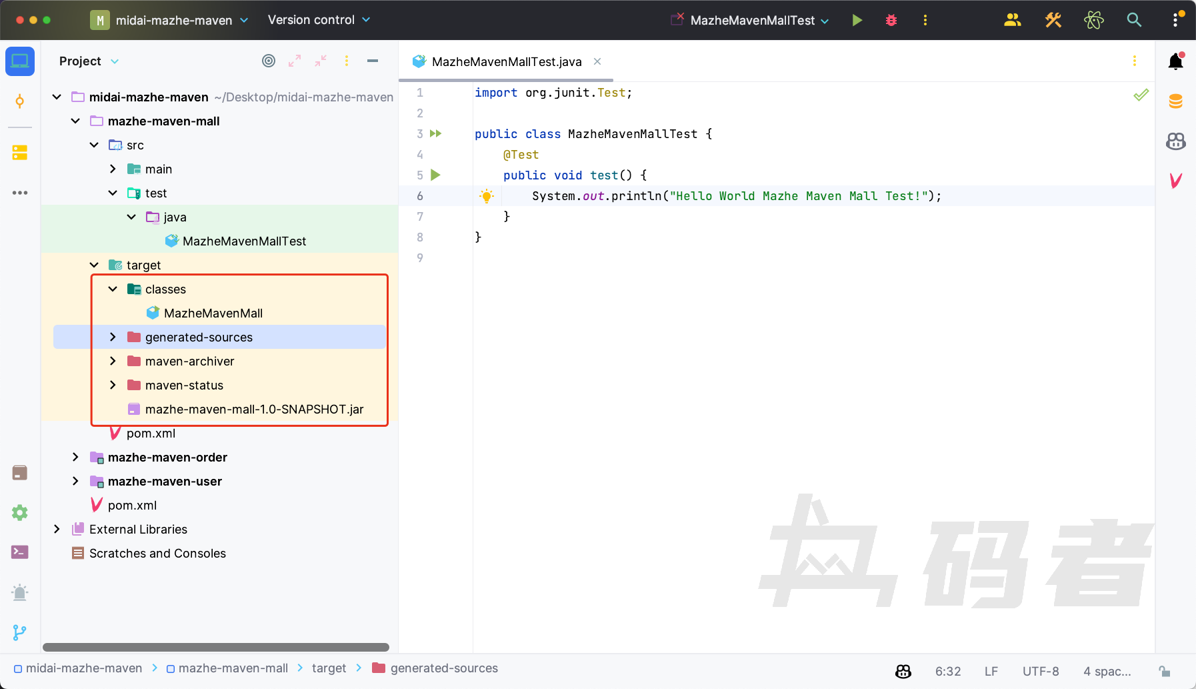Click the UTF-8 encoding in status bar
Viewport: 1196px width, 689px height.
(1041, 671)
